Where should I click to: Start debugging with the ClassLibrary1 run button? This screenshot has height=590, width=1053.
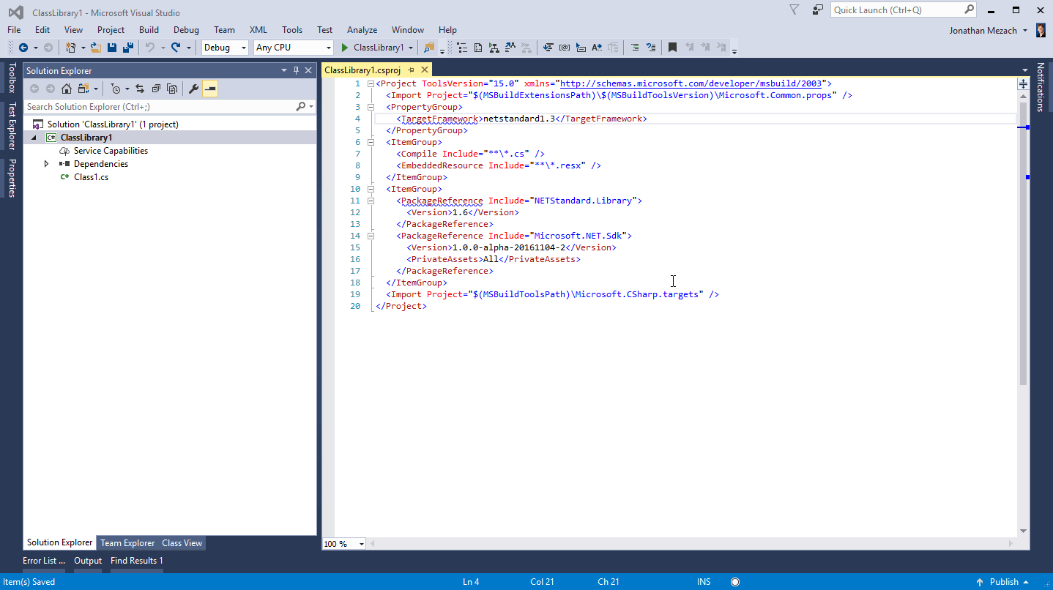(372, 48)
